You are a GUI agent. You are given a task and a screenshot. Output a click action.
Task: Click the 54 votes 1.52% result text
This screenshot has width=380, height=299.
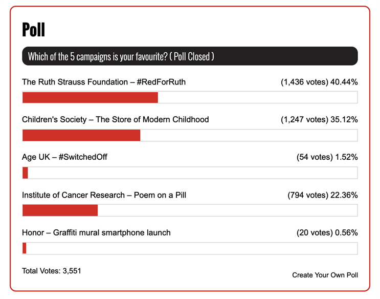point(327,157)
